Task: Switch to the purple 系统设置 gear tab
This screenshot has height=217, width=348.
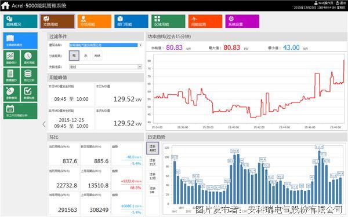Action: [x=242, y=21]
